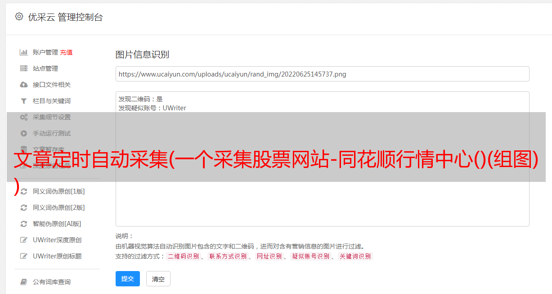Click the edit icon for UWriter深度原创
Viewport: 552px width, 294px height.
coord(24,240)
